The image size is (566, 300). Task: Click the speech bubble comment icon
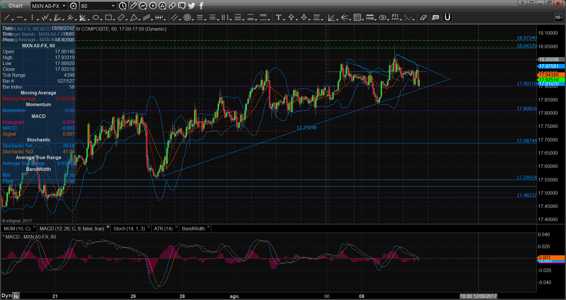(x=182, y=6)
